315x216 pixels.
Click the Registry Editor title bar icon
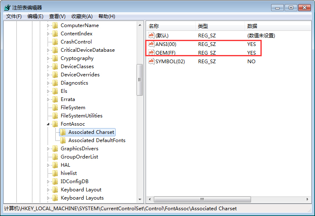tap(7, 7)
